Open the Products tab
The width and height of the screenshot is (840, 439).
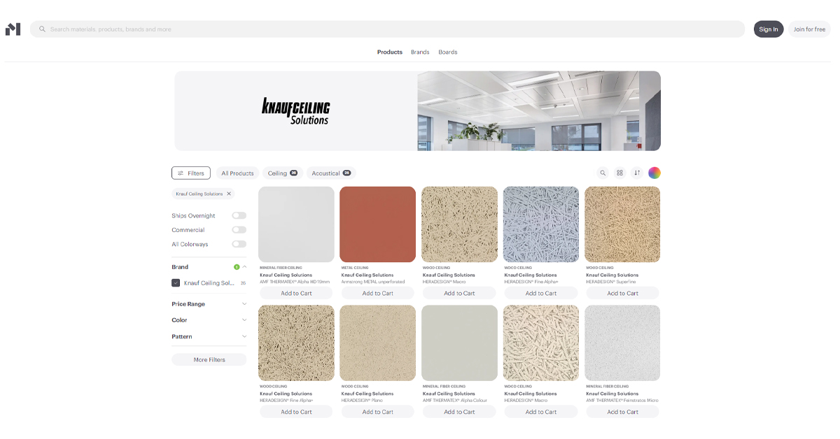point(390,52)
